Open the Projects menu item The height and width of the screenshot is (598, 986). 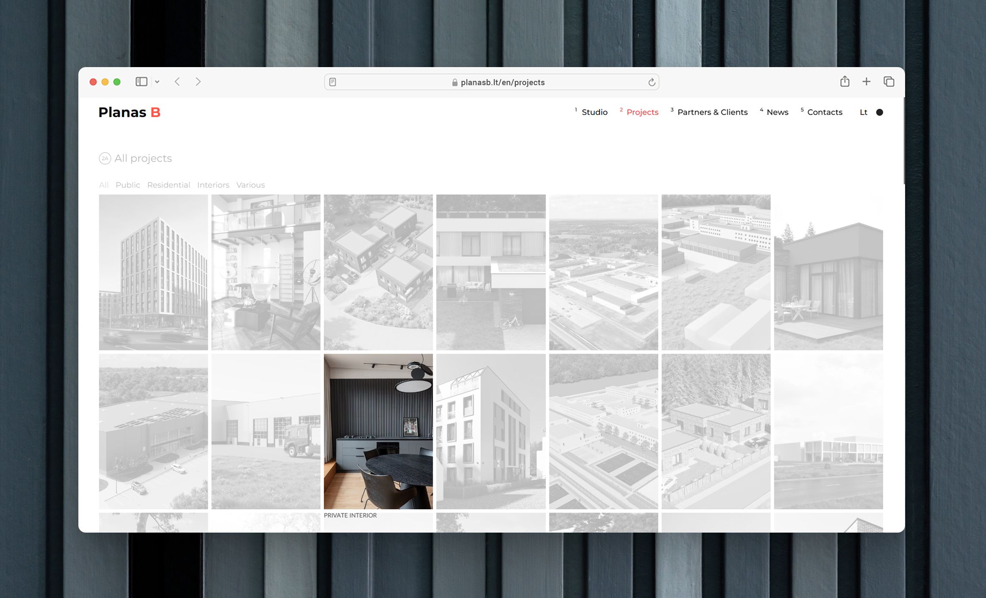[x=642, y=112]
